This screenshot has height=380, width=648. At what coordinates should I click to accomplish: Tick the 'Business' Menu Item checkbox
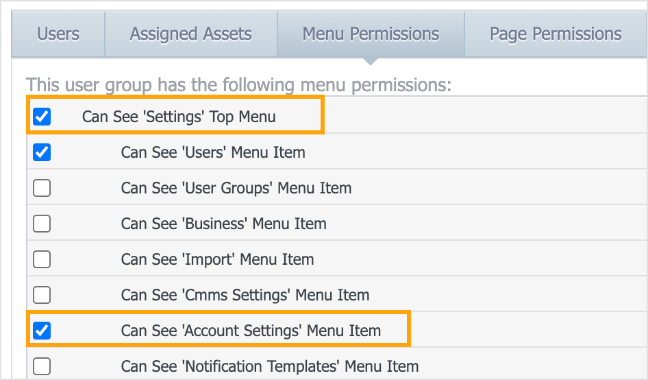42,224
